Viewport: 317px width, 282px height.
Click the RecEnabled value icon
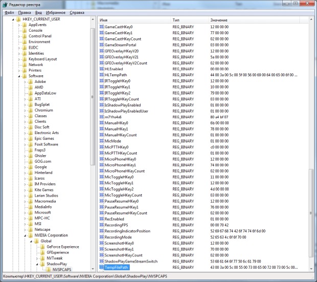coord(101,219)
